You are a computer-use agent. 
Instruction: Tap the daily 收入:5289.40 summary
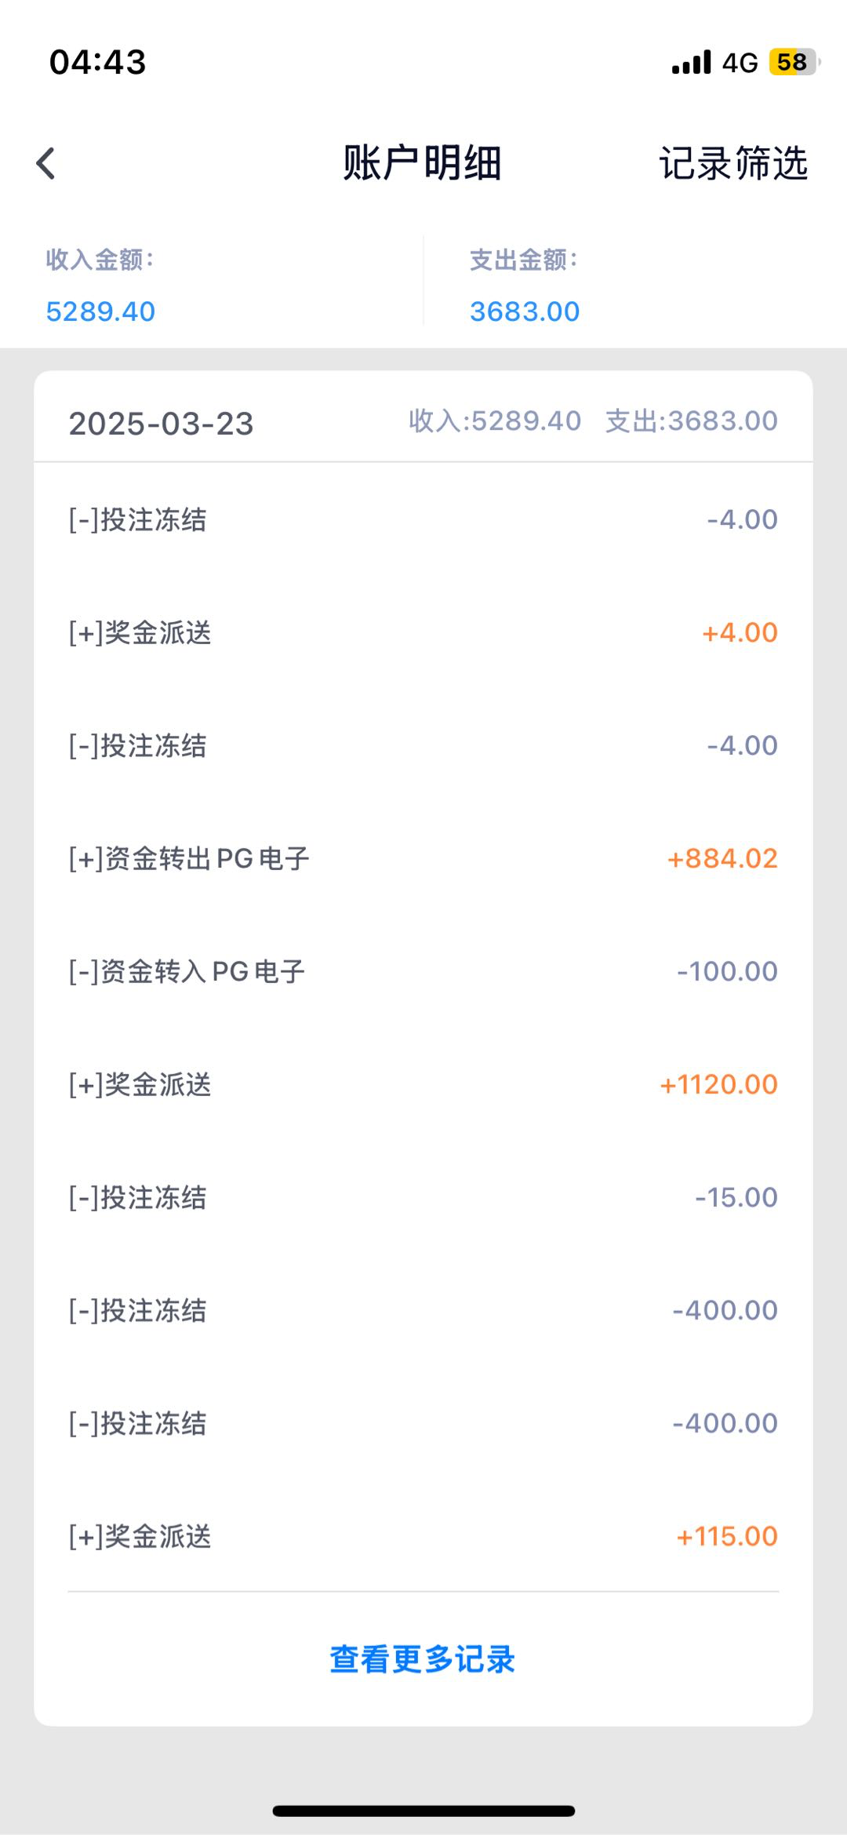tap(495, 421)
